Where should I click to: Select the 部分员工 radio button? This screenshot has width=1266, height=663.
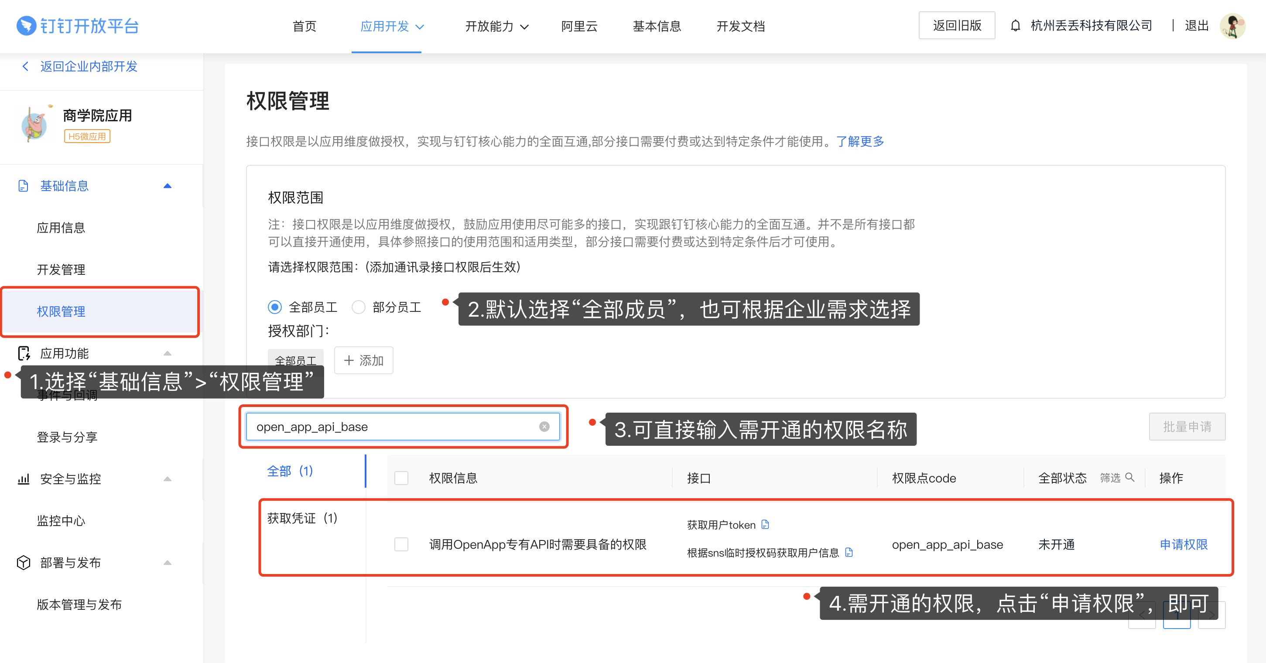pyautogui.click(x=358, y=307)
